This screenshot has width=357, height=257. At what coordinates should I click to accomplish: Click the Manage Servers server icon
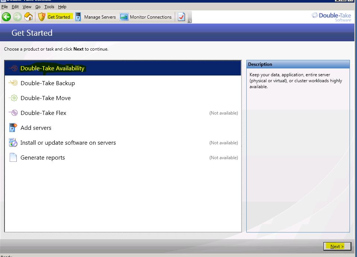tap(78, 17)
